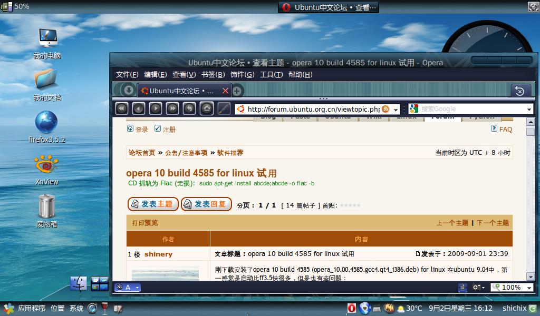Click the 发表主题 new topic button
540x316 pixels.
tap(153, 204)
